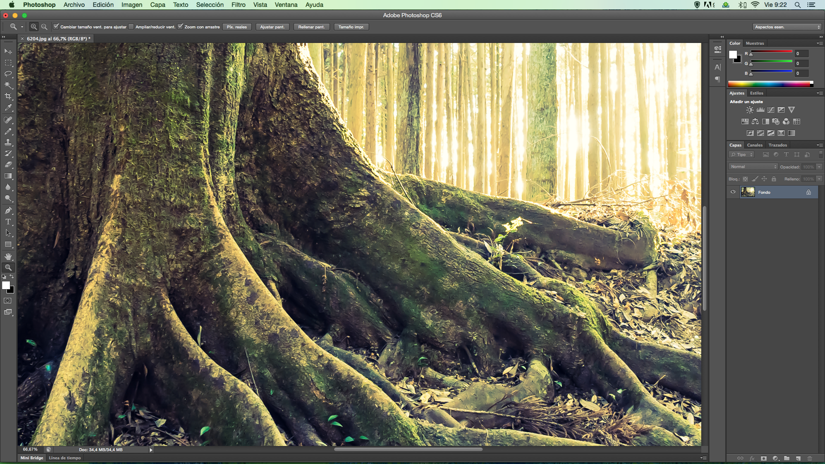Hide the Fondo layer visibility eye
This screenshot has width=825, height=464.
pyautogui.click(x=733, y=192)
